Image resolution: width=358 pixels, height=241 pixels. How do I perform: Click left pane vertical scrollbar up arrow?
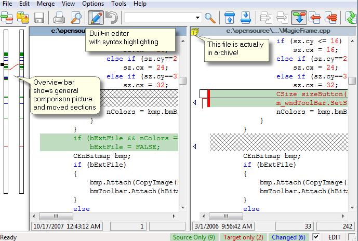pos(183,41)
